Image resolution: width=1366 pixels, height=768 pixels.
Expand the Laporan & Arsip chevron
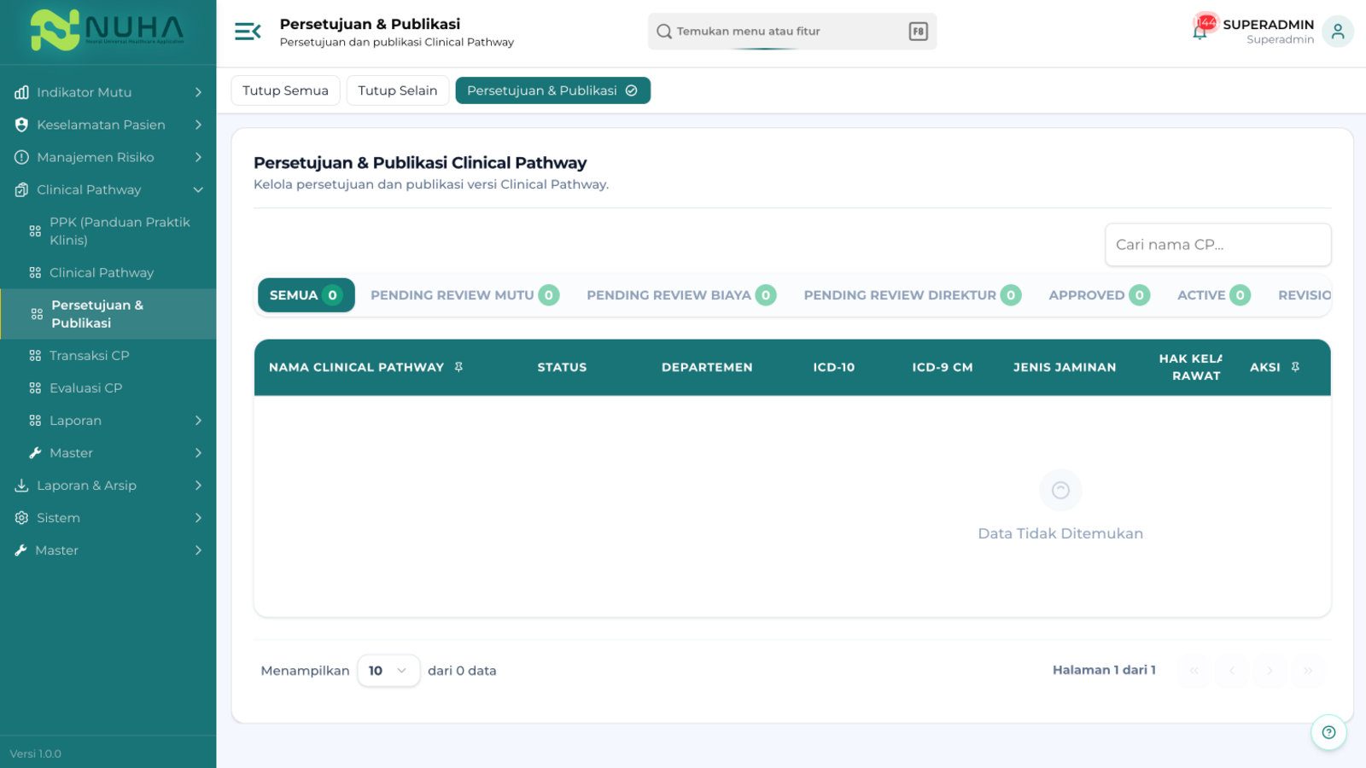coord(198,486)
